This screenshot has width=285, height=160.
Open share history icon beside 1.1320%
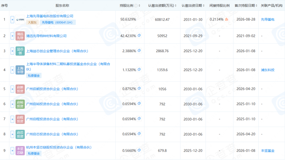point(139,69)
